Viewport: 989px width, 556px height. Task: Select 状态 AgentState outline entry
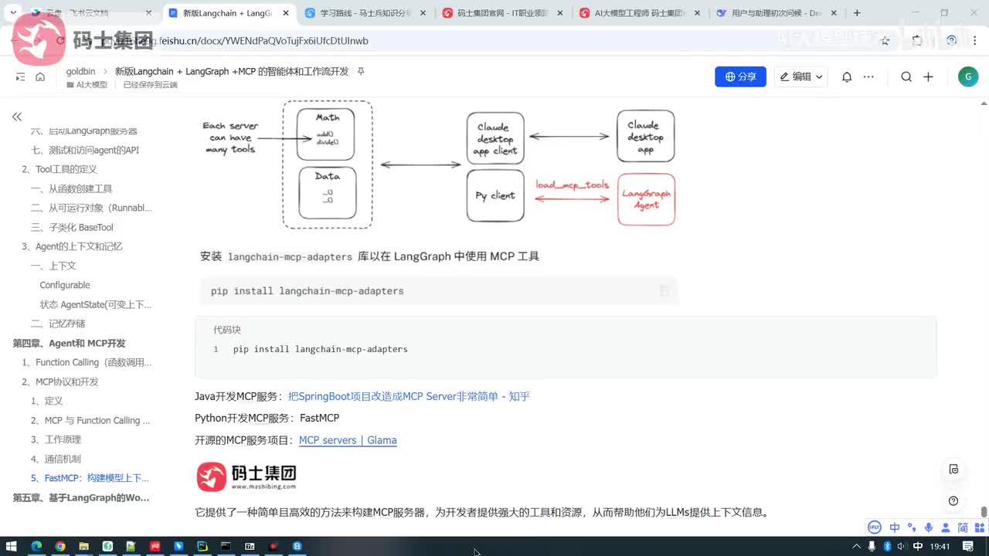pyautogui.click(x=96, y=304)
